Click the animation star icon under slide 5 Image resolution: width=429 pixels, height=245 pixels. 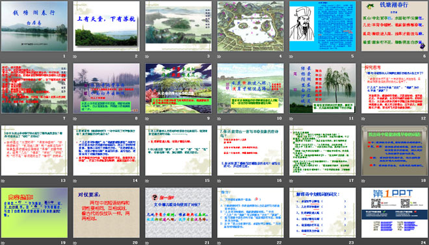pyautogui.click(x=291, y=57)
